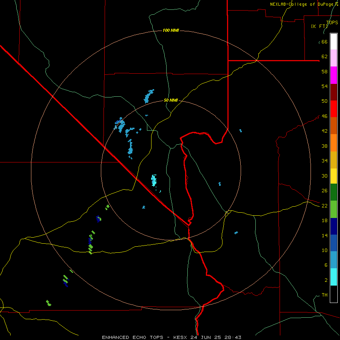Click the "TOPS" legend heading
Viewport: 340px width, 340px height.
coord(332,23)
